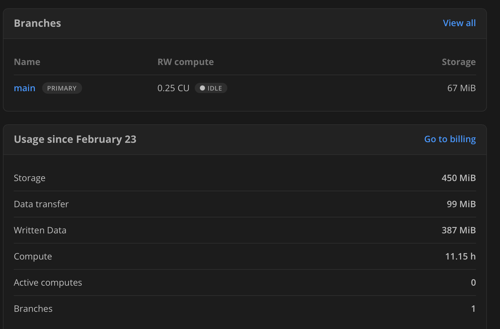Image resolution: width=500 pixels, height=329 pixels.
Task: Click the Active computes usage label
Action: pos(48,282)
